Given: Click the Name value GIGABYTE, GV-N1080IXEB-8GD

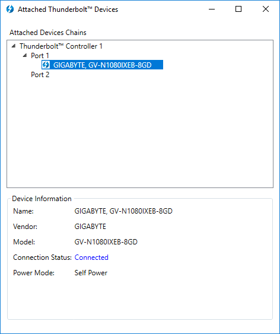Looking at the screenshot, I should (x=123, y=211).
